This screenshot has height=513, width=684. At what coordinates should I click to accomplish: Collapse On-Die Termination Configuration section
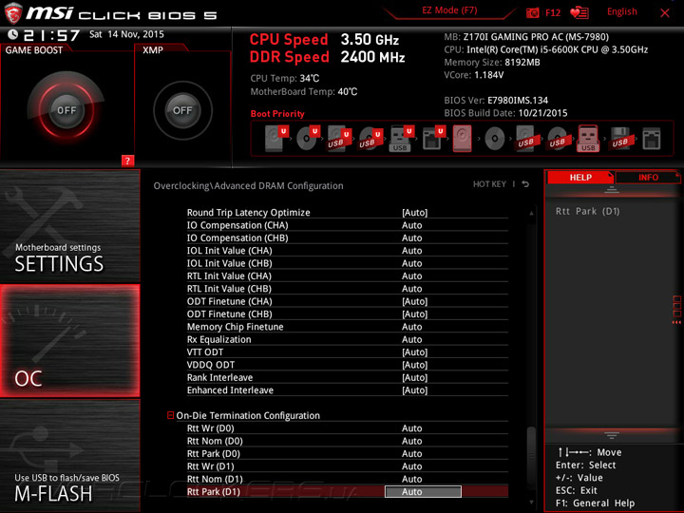tap(171, 415)
